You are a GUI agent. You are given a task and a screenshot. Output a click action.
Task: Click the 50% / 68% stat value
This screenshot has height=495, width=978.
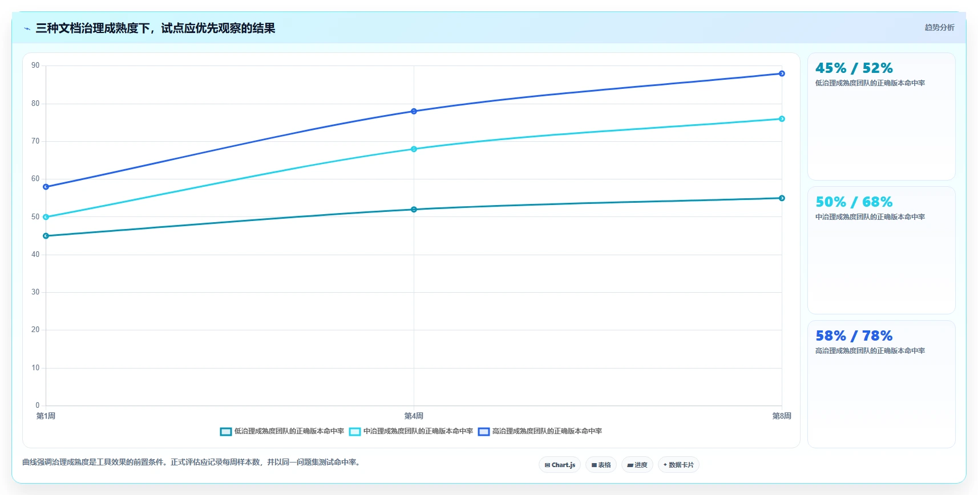[854, 202]
